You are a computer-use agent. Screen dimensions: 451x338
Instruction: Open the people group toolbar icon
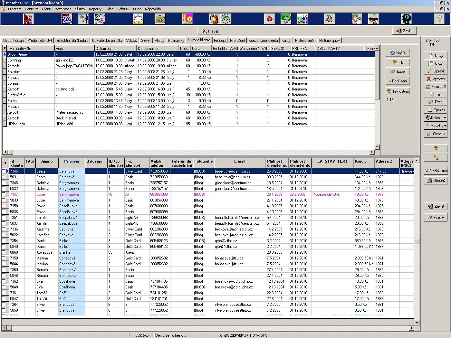(215, 19)
